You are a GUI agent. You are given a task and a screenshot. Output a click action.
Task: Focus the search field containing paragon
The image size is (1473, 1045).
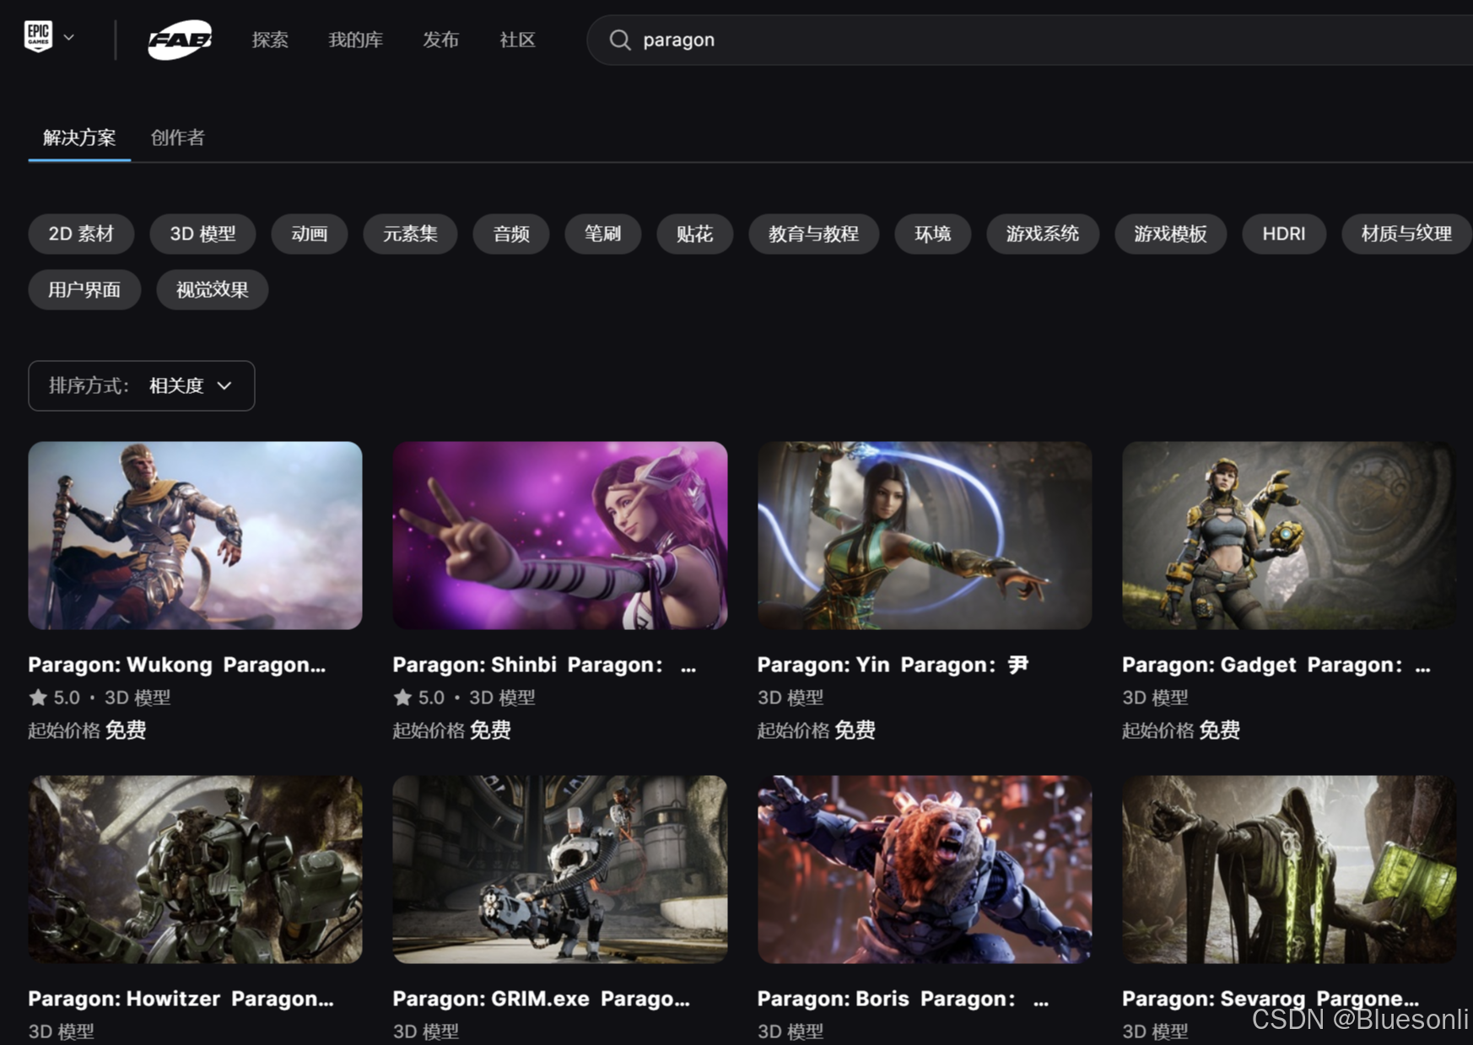point(1029,40)
